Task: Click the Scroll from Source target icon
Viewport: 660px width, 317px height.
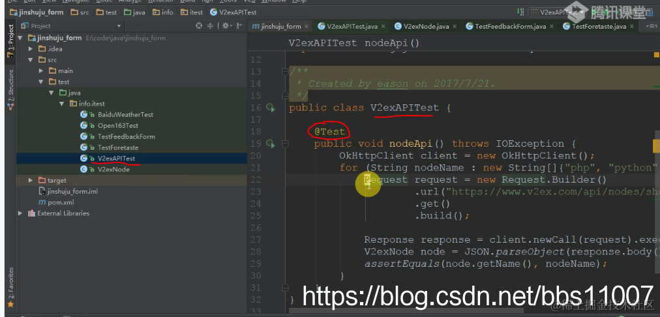Action: tap(199, 26)
